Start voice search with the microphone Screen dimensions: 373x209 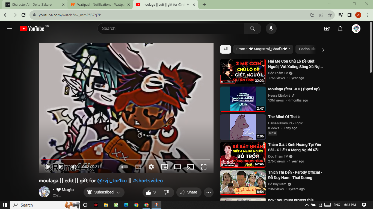point(271,29)
